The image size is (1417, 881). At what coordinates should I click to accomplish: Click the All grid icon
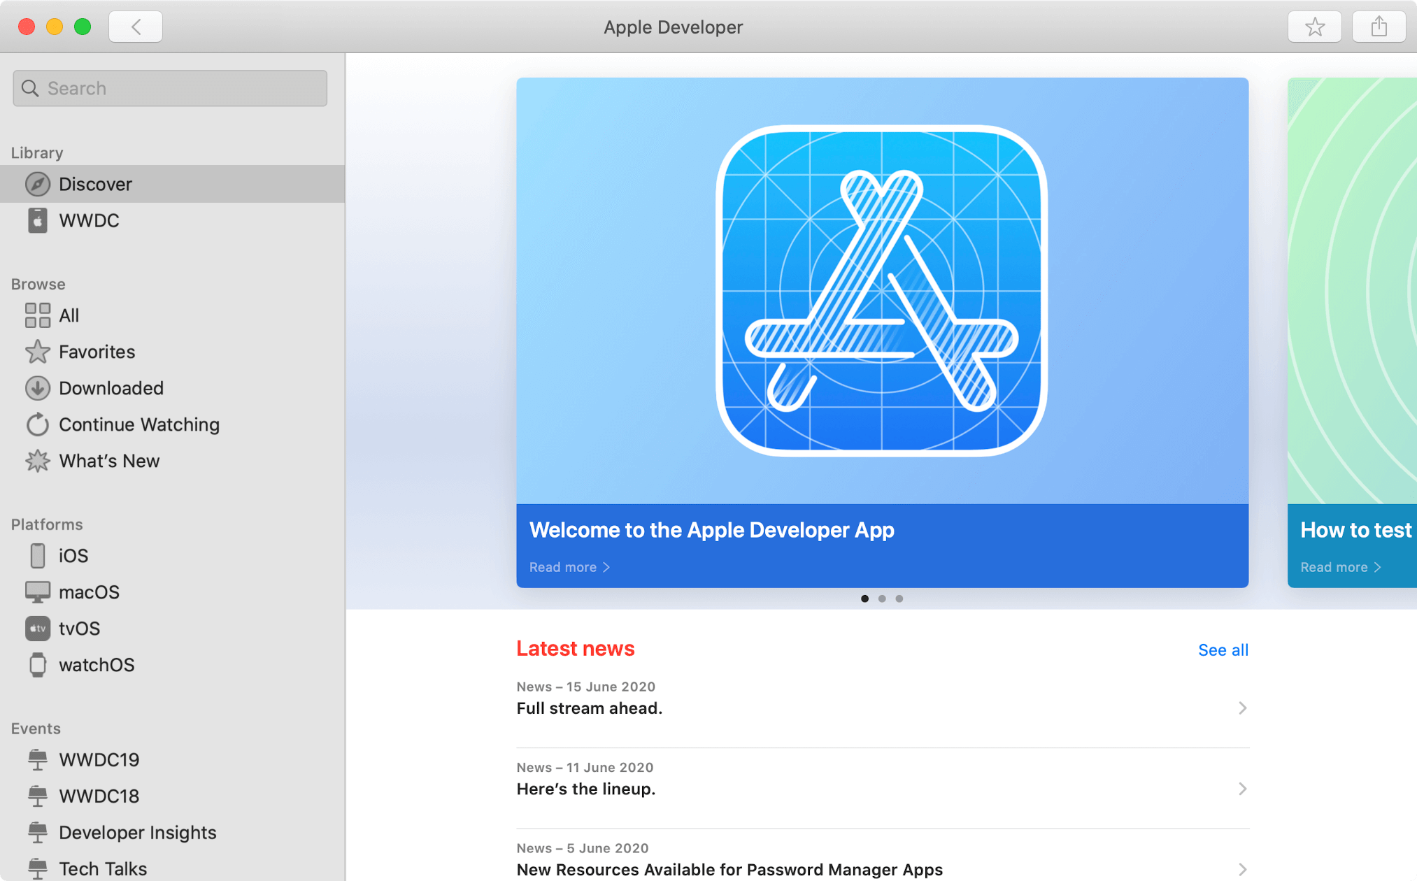pyautogui.click(x=38, y=315)
